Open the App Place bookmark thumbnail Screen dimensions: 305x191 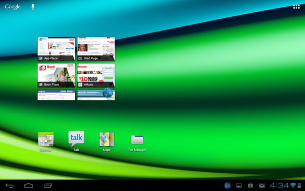pos(56,49)
